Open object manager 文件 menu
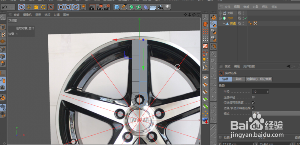Image resolution: width=300 pixels, height=145 pixels. point(227,7)
